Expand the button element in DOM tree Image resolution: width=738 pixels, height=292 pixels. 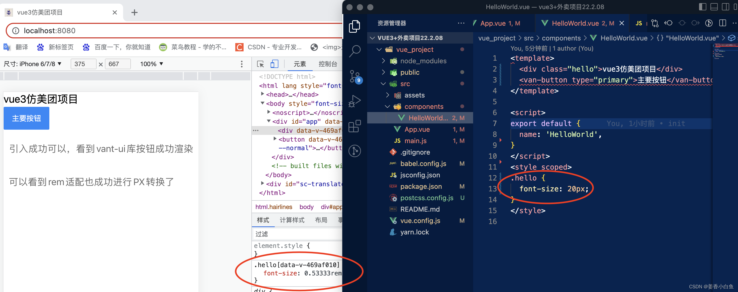point(275,139)
